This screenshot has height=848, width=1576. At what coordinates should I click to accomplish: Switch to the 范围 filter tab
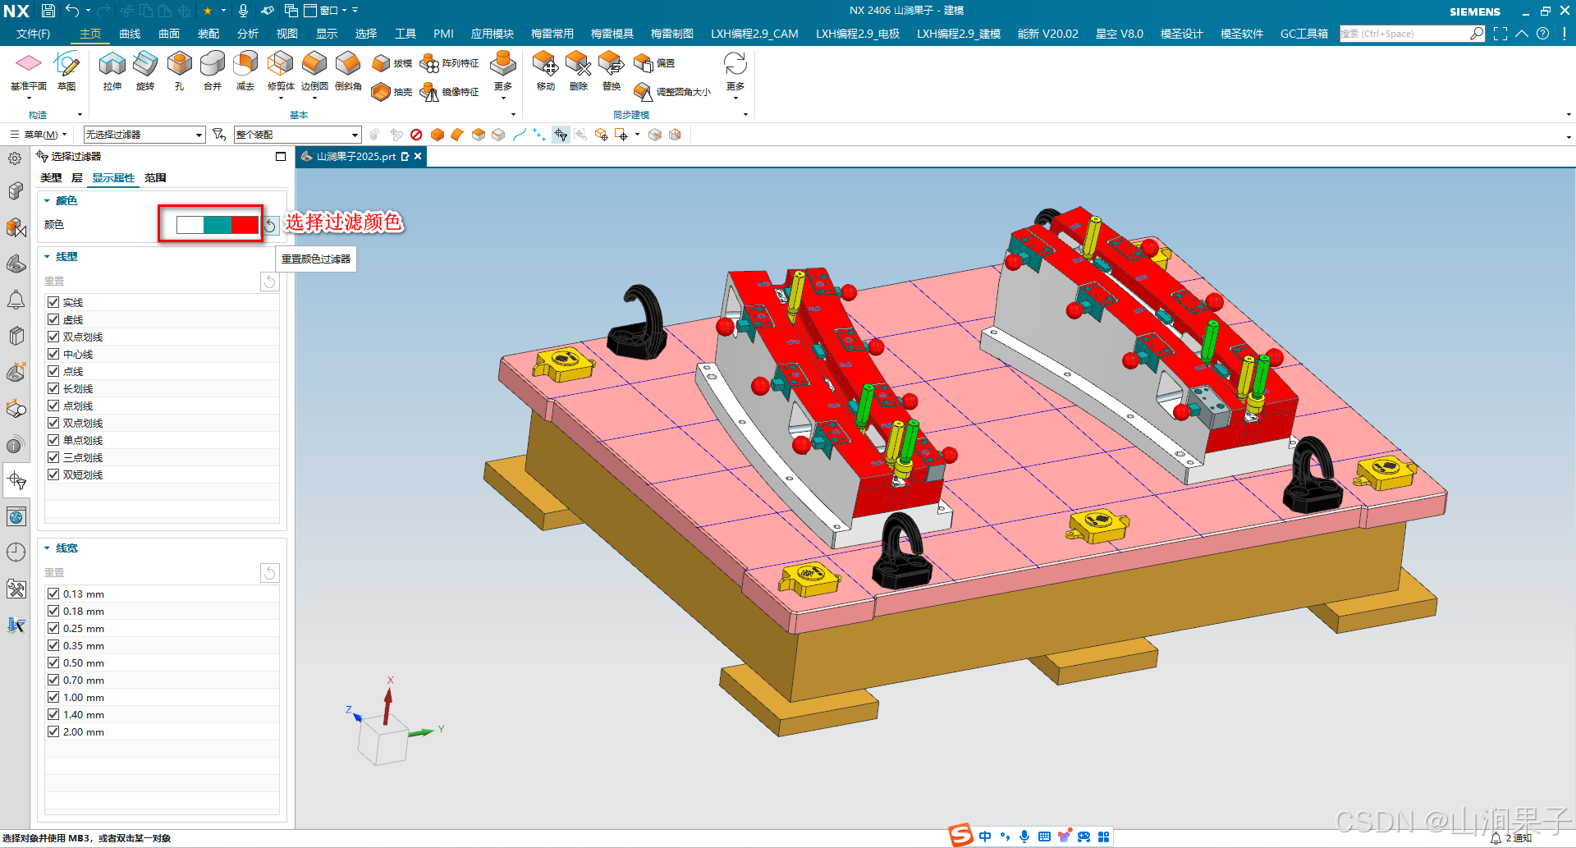pos(155,177)
